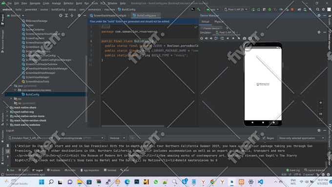Click the Project panel settings gear
This screenshot has height=187, width=332.
tap(79, 16)
